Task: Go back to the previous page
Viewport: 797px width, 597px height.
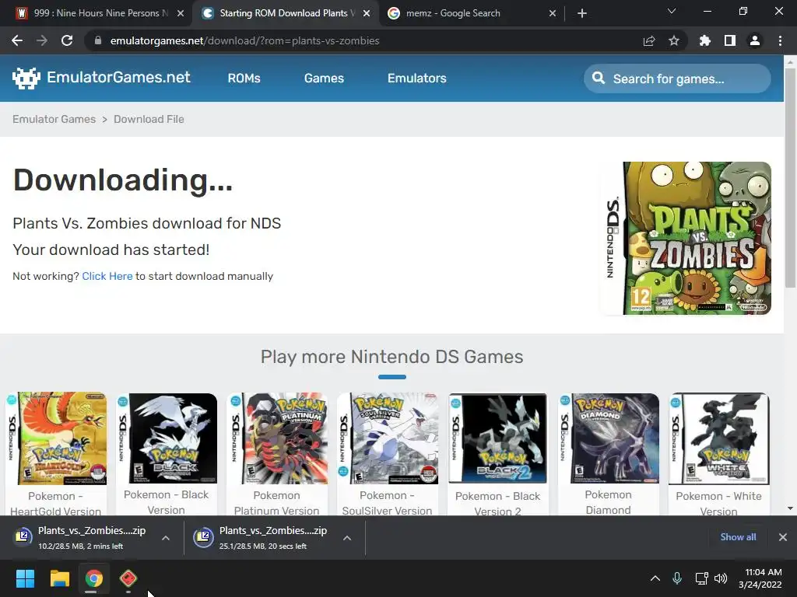Action: [17, 40]
